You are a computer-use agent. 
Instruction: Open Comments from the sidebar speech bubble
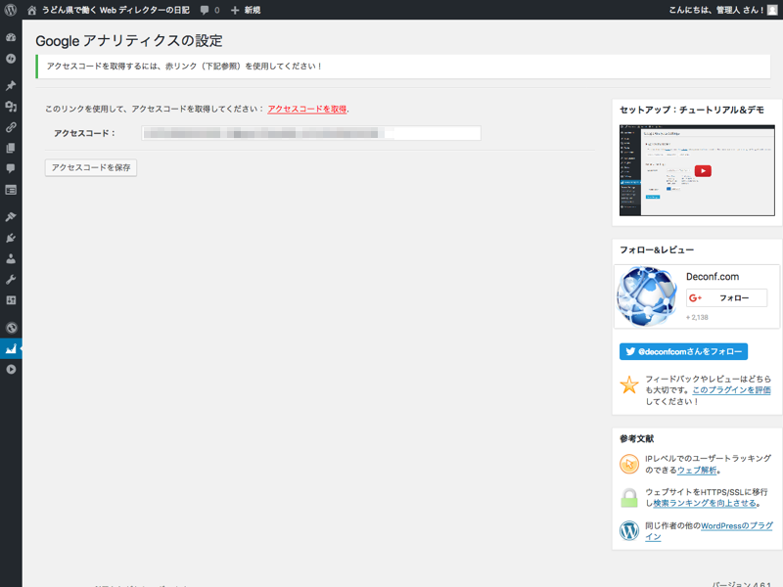coord(11,168)
